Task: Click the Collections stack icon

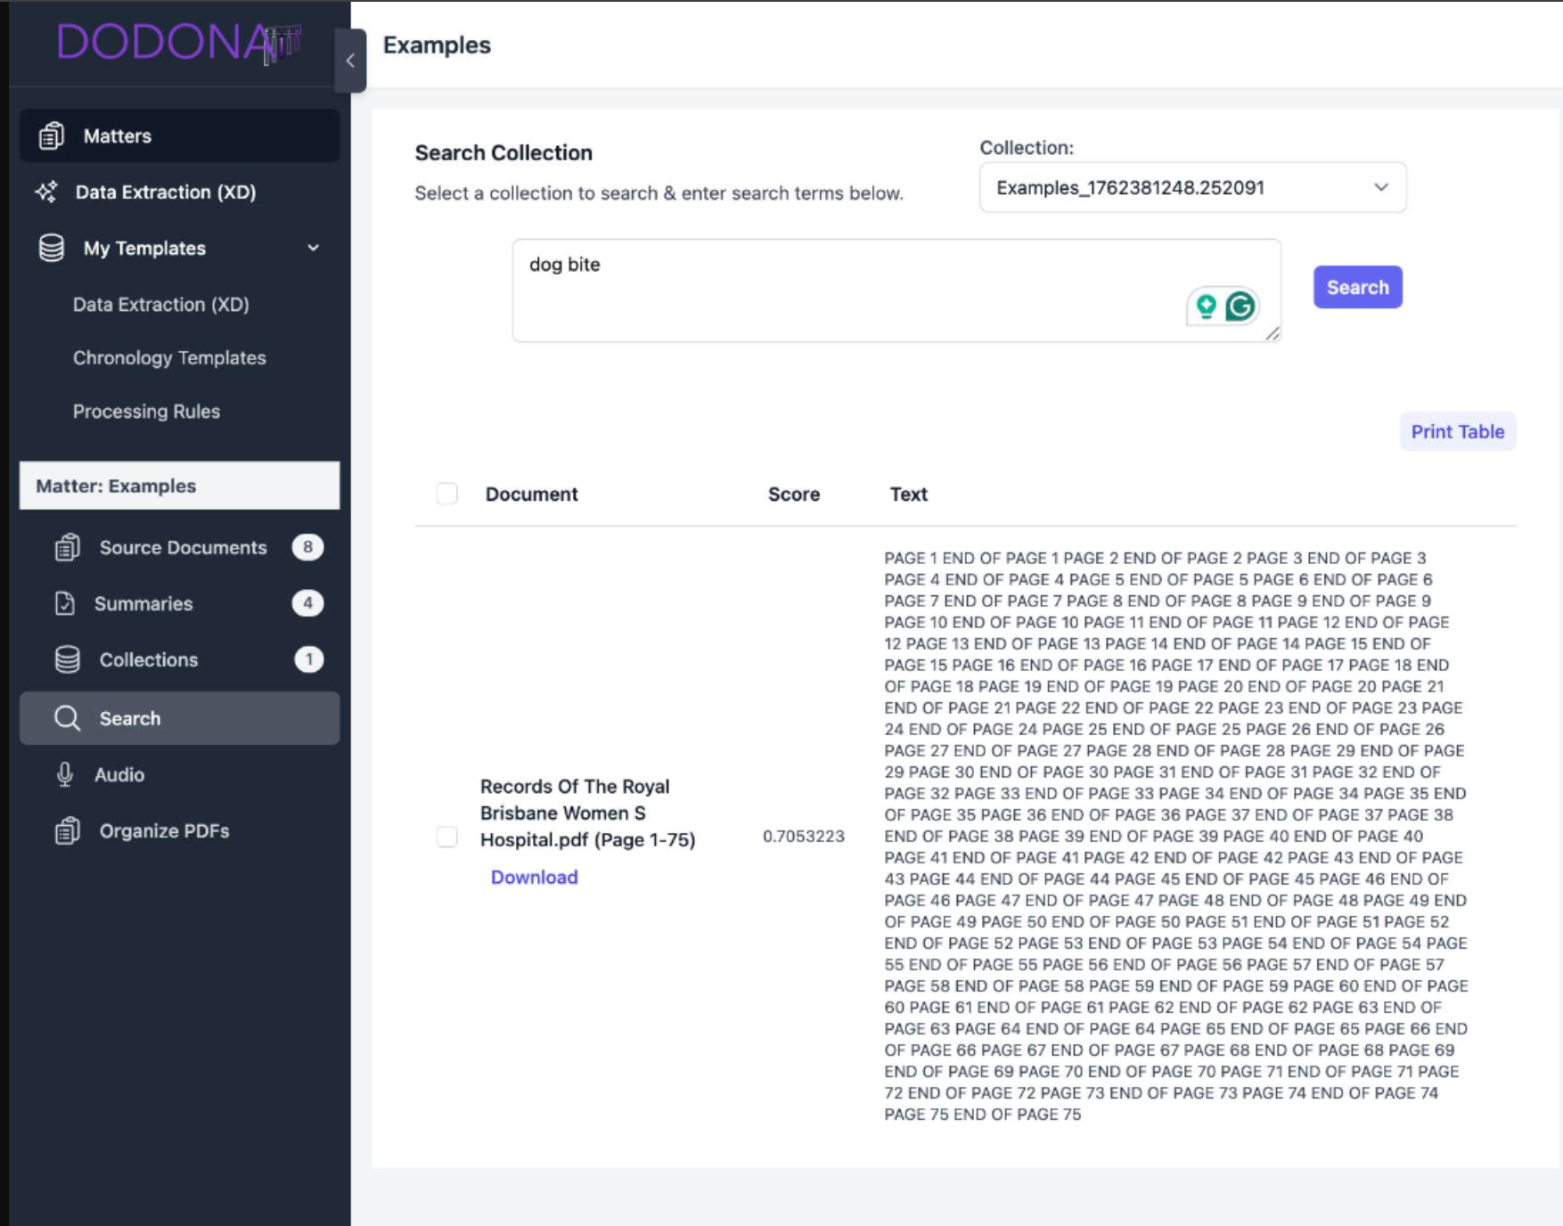Action: (x=68, y=659)
